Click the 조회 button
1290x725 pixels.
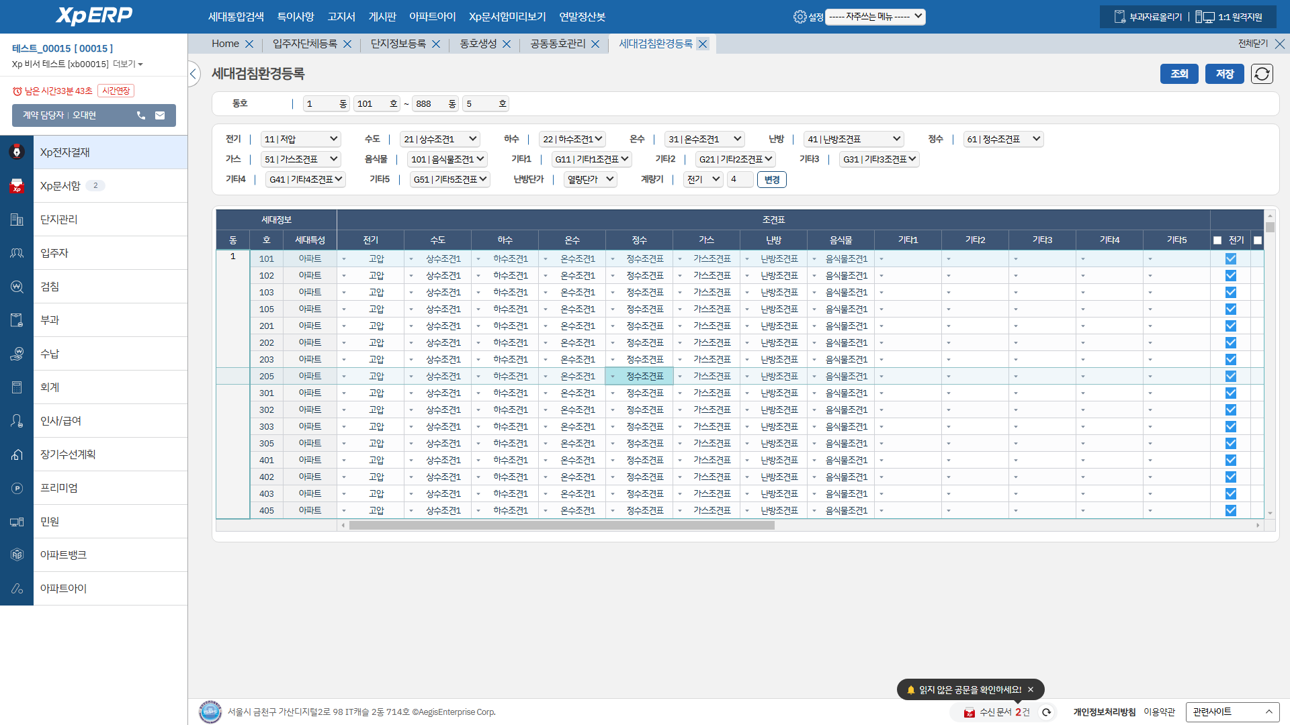(1179, 74)
